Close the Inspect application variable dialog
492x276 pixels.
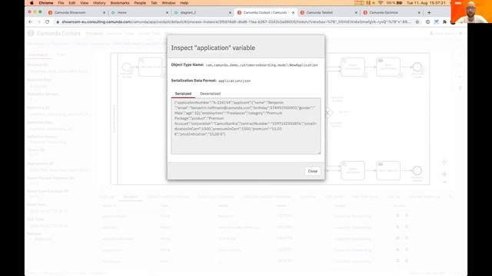click(x=313, y=171)
